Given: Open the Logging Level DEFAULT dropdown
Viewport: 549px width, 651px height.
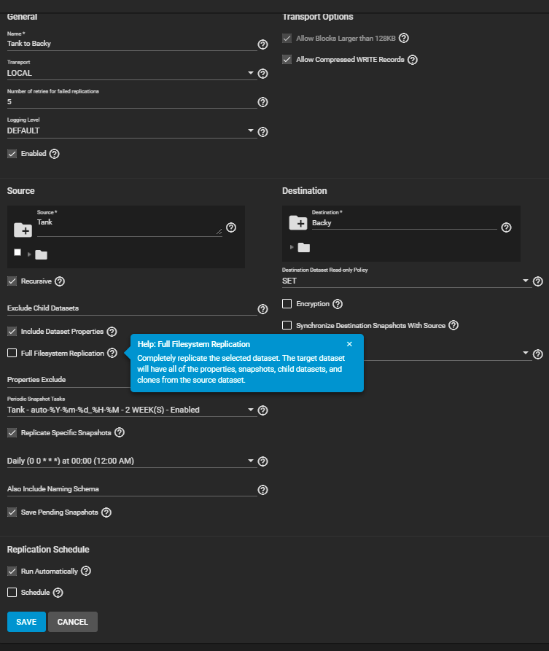Looking at the screenshot, I should 132,130.
